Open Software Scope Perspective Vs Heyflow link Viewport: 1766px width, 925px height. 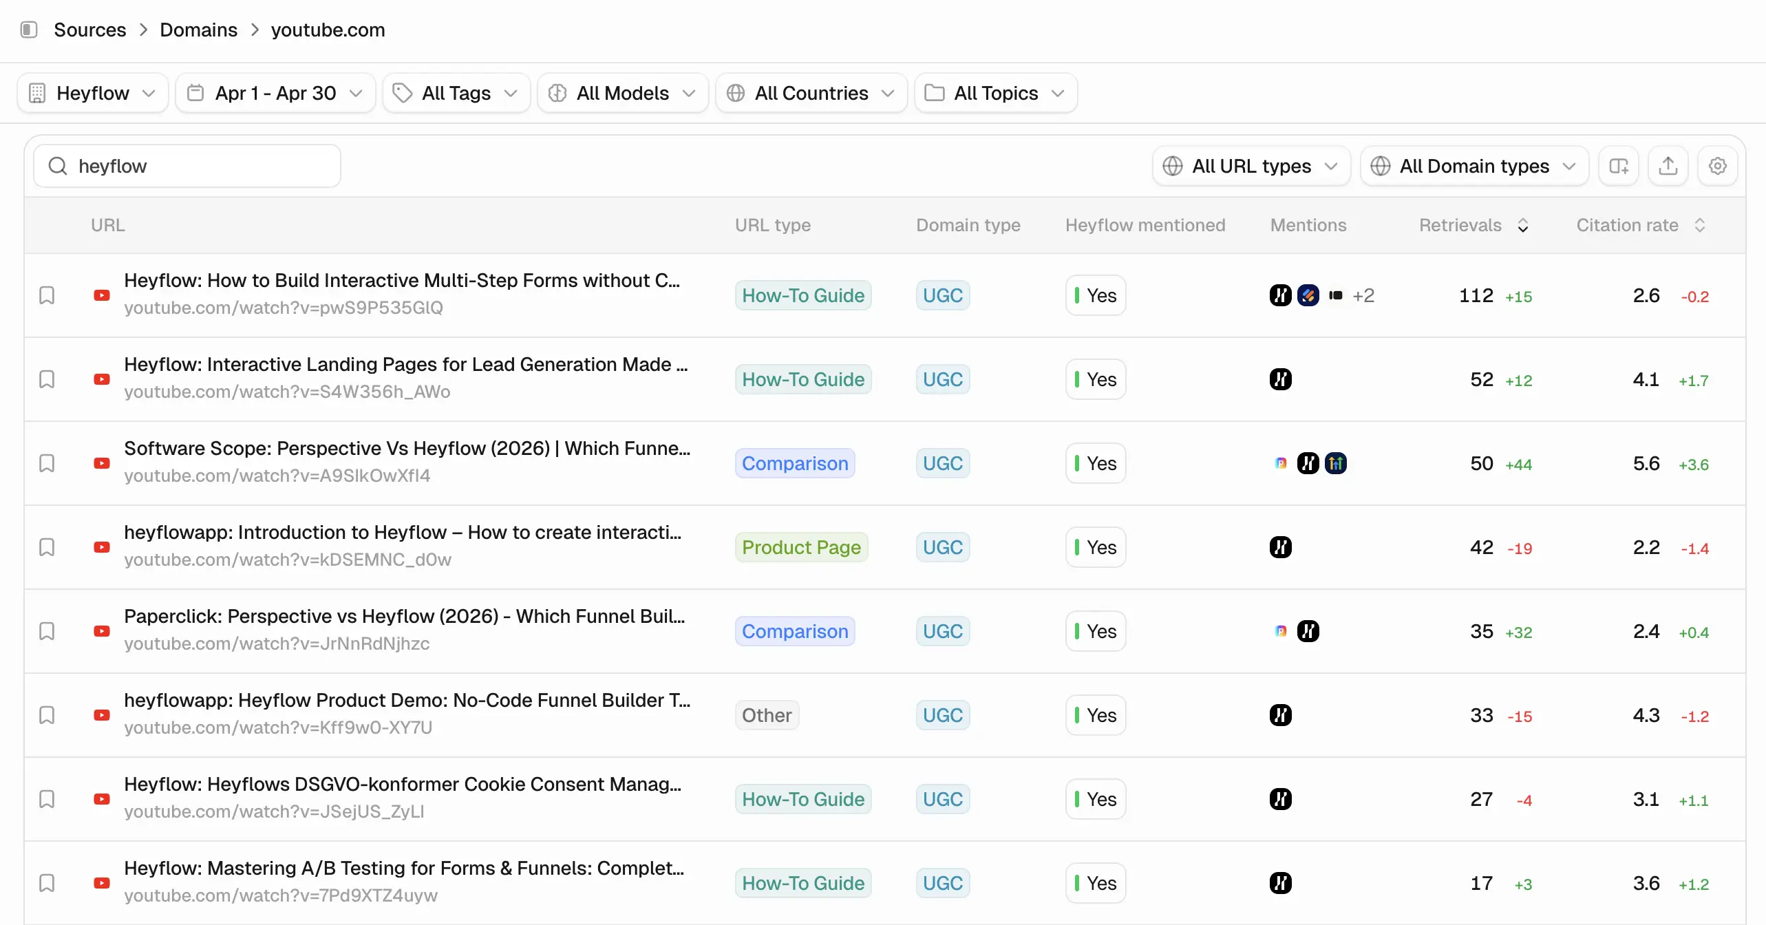tap(407, 449)
